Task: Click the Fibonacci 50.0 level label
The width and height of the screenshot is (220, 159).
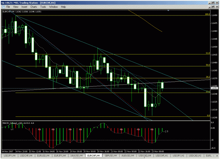Action: (208, 65)
